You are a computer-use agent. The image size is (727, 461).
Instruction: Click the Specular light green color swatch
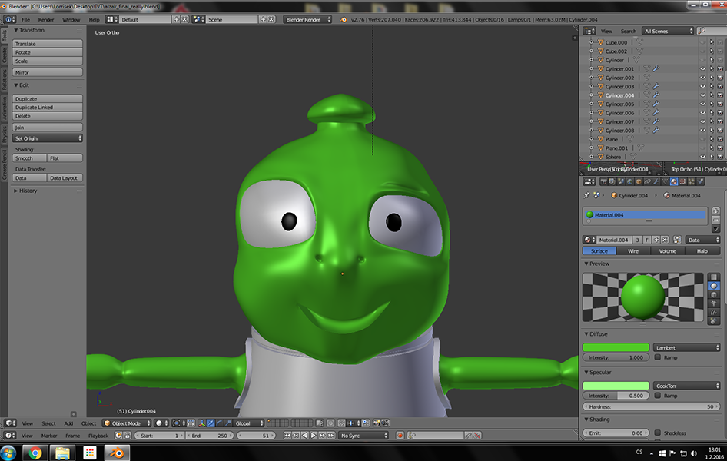(616, 386)
